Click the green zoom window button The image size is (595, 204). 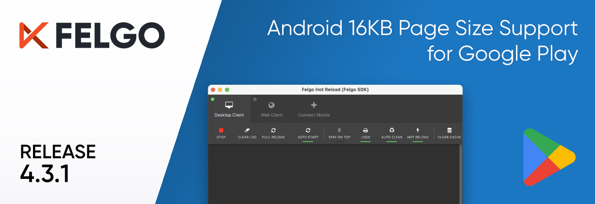coord(227,89)
